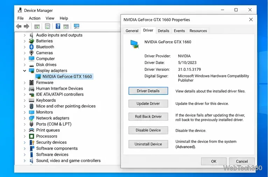Click the Ports (COM & LPT) plug icon

tap(31, 124)
